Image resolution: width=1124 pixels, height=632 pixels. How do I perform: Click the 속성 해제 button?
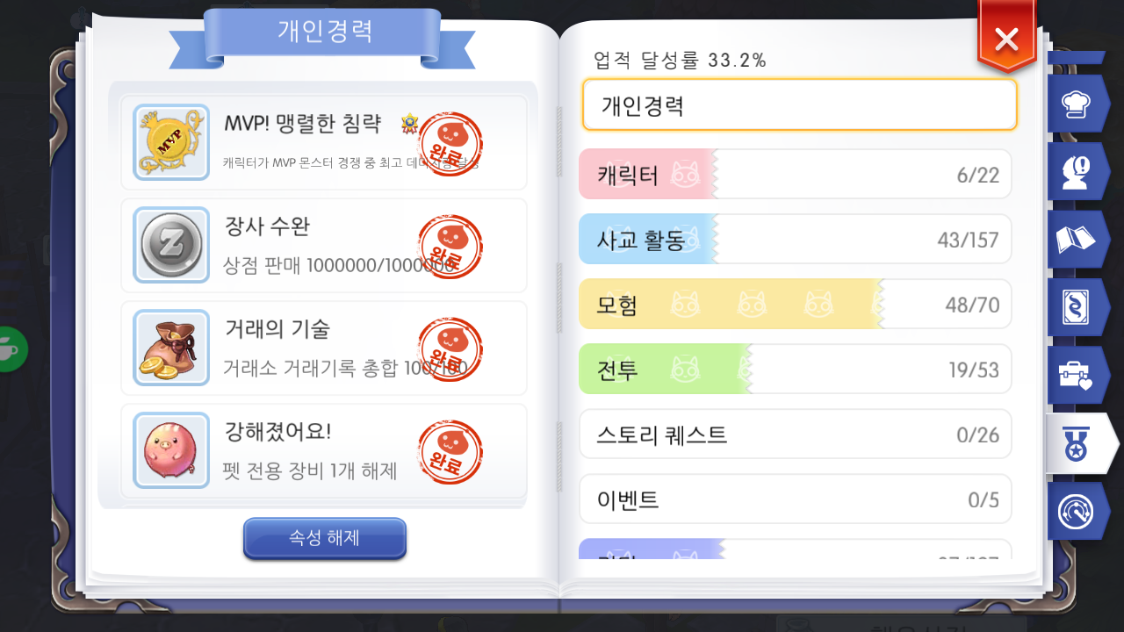click(325, 538)
